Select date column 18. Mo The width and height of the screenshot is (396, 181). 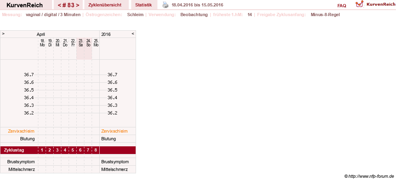click(x=42, y=43)
